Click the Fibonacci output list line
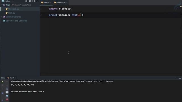Image resolution: width=182 pixels, height=102 pixels. tap(22, 85)
